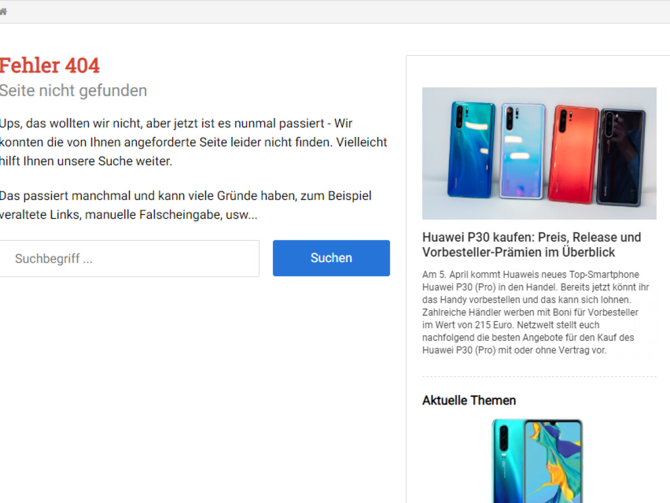
Task: Click the gray breadcrumb bar at top
Action: (x=335, y=12)
